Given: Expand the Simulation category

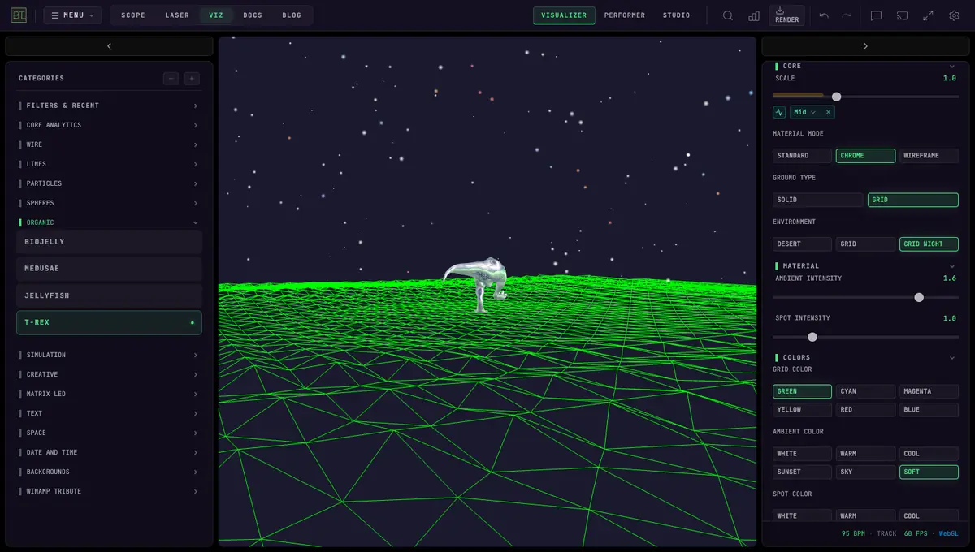Looking at the screenshot, I should click(x=109, y=355).
